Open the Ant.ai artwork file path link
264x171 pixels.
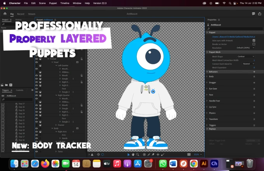[234, 37]
